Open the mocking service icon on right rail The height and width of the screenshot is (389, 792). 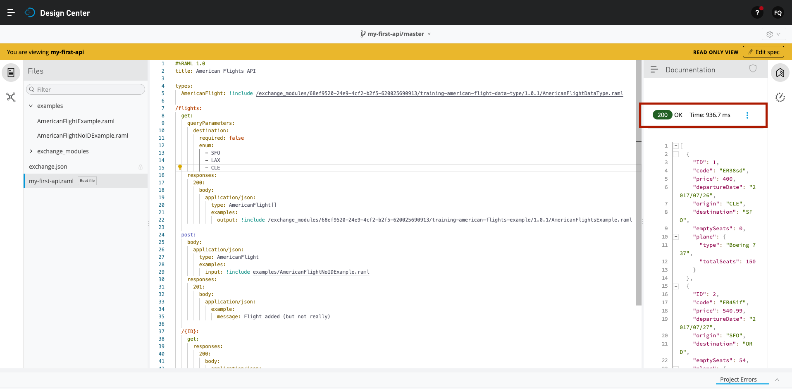pos(780,98)
